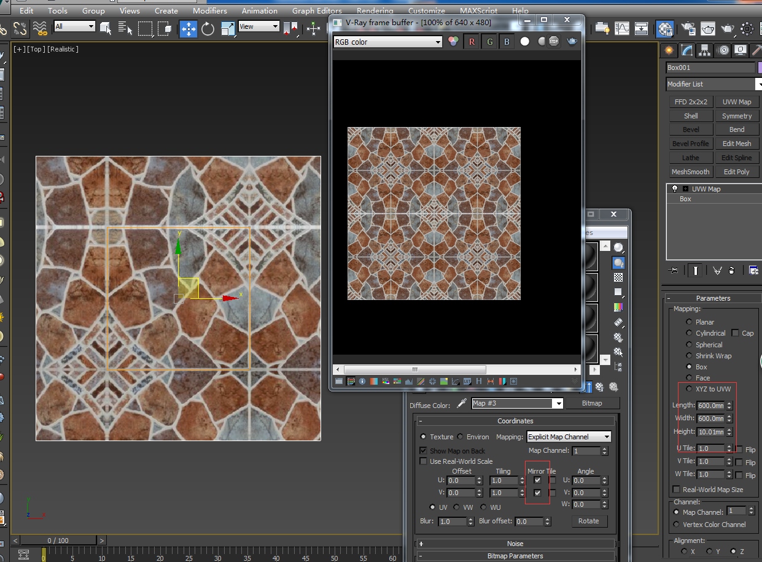Screen dimensions: 762x562
Task: Click the Length value input field
Action: (x=711, y=406)
